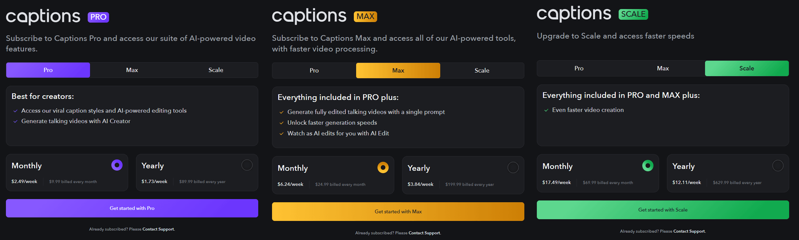Image resolution: width=799 pixels, height=240 pixels.
Task: Select the green Monthly radio in Scale panel
Action: point(648,166)
